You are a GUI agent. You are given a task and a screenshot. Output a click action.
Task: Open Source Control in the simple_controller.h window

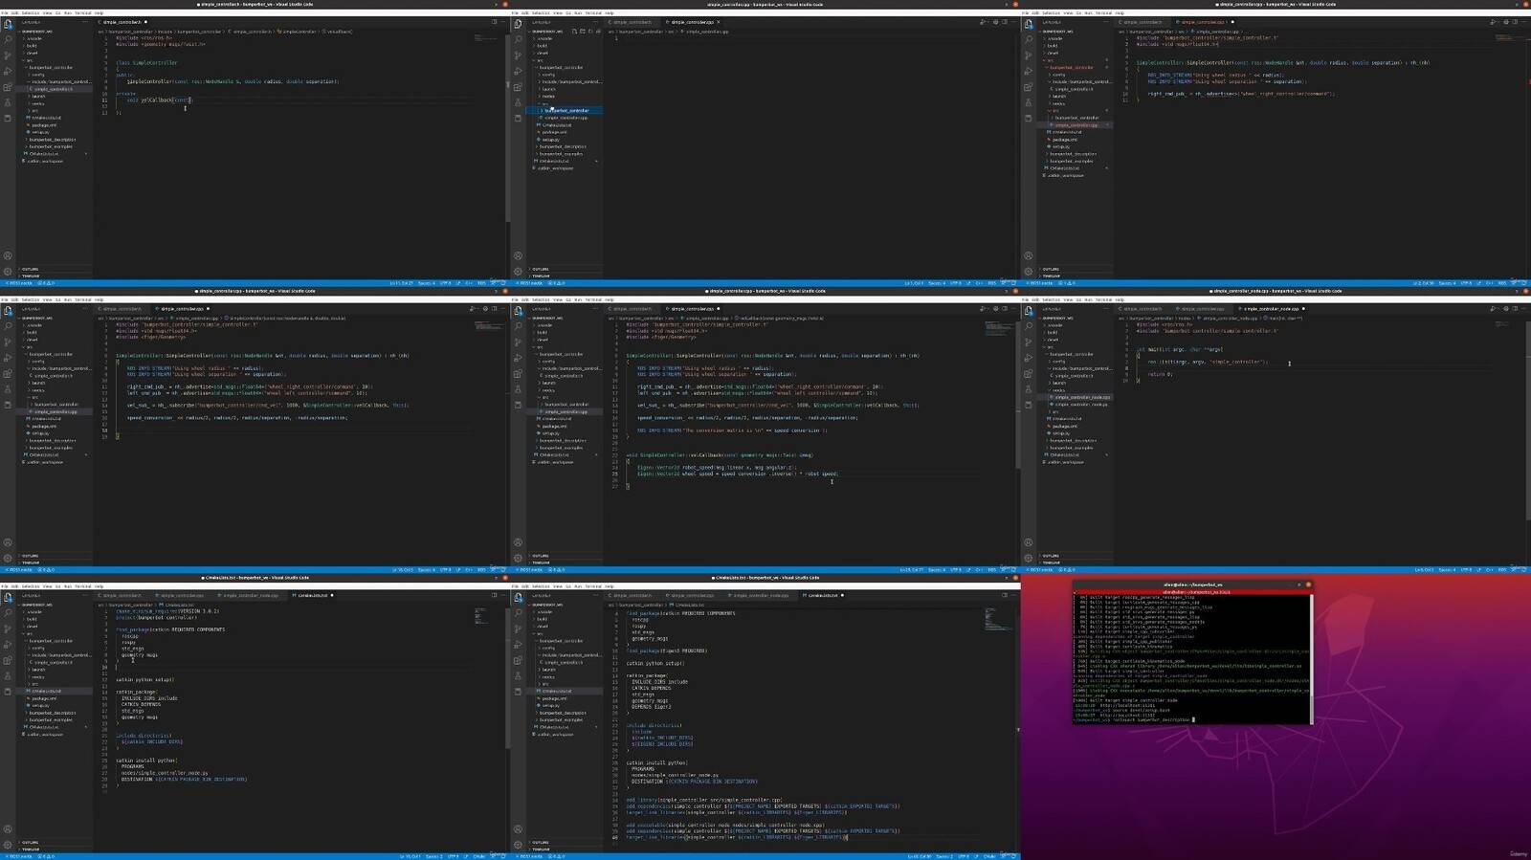click(8, 55)
